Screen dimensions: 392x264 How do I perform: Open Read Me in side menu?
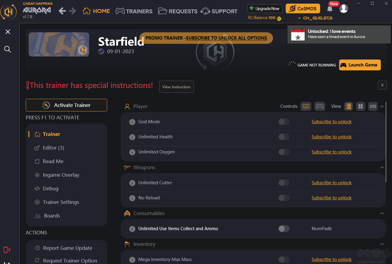click(49, 161)
